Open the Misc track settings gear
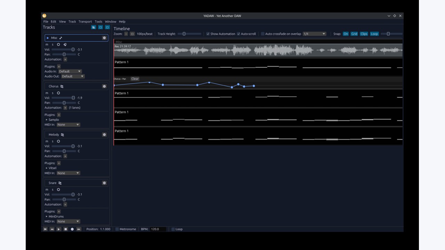The height and width of the screenshot is (250, 445). pyautogui.click(x=104, y=38)
